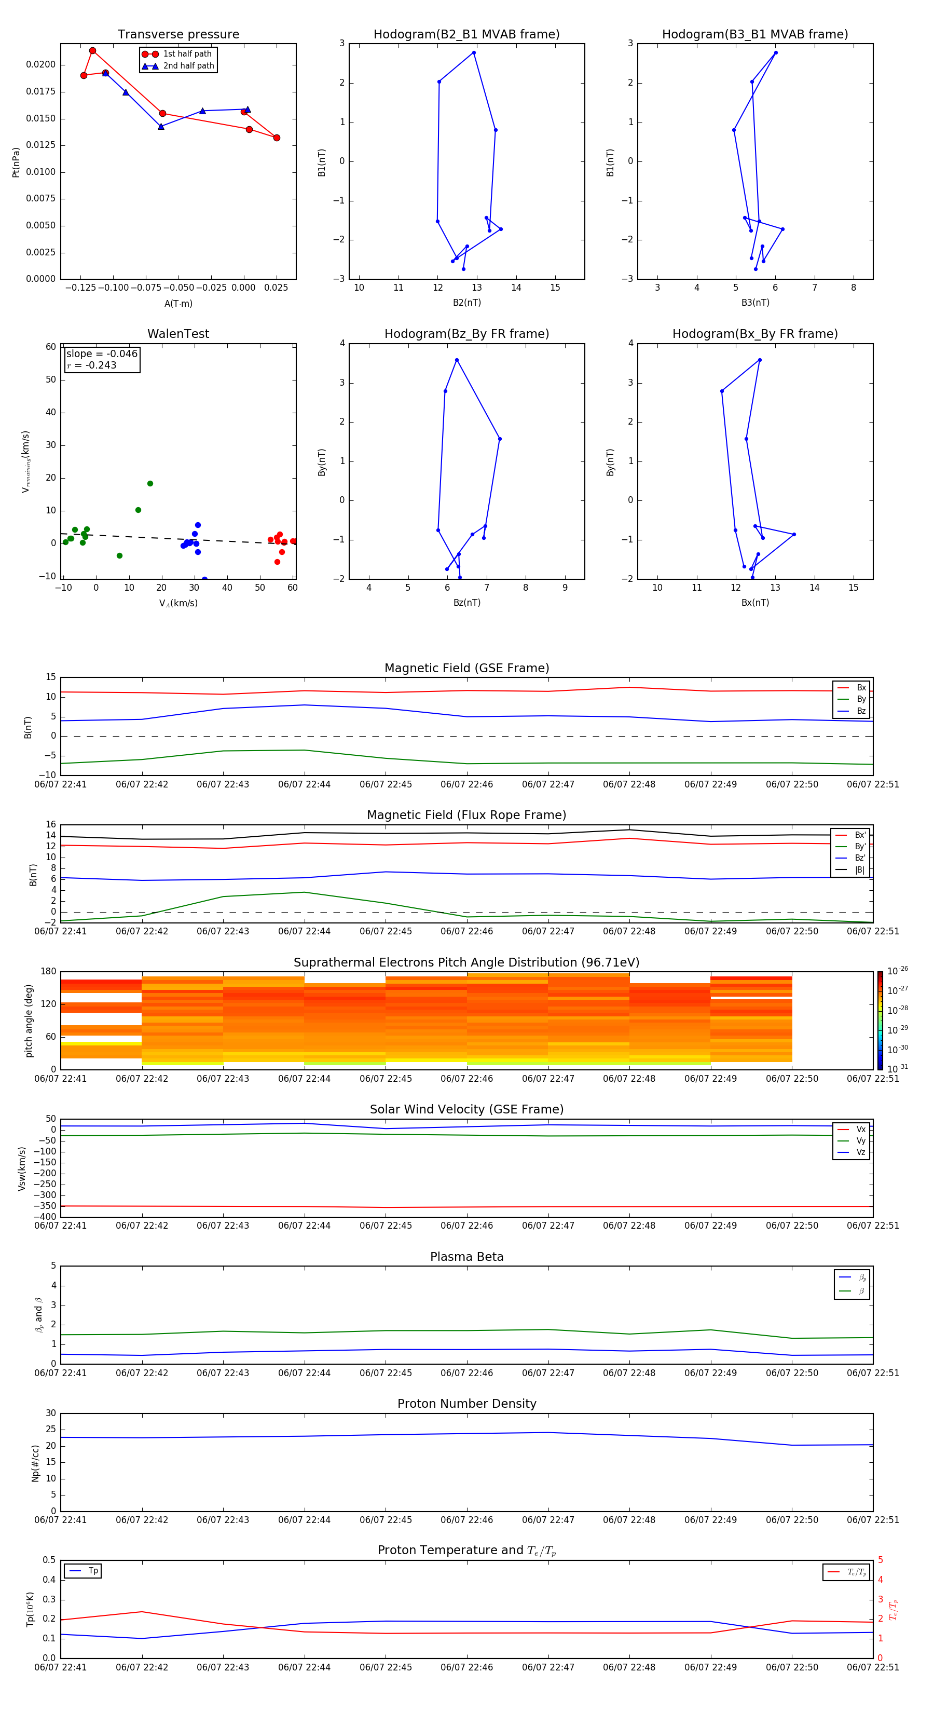Select the "Hodogram(B3_B1 MVAB frame)" title

[x=755, y=34]
